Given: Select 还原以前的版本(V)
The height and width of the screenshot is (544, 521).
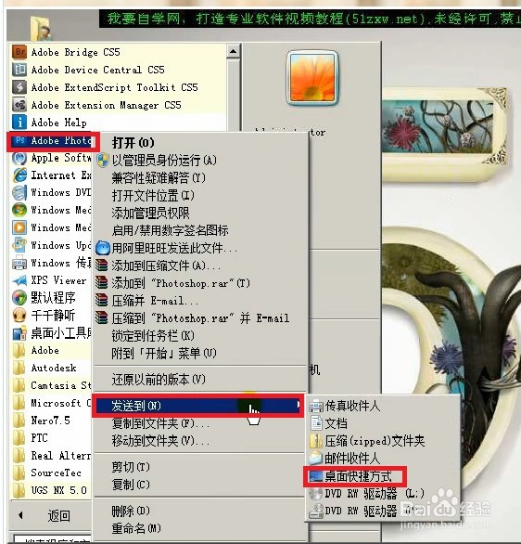Looking at the screenshot, I should (159, 379).
